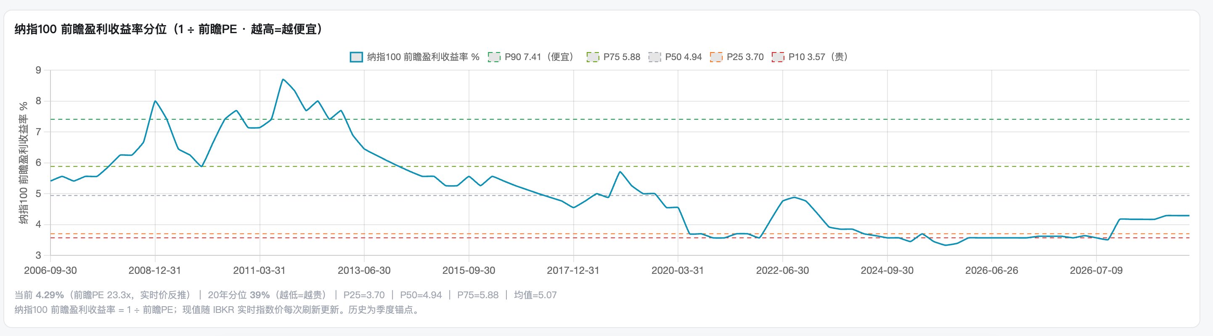Click the chart title 纳指100 前瞻盈利收益率分位
The height and width of the screenshot is (336, 1213).
[90, 29]
